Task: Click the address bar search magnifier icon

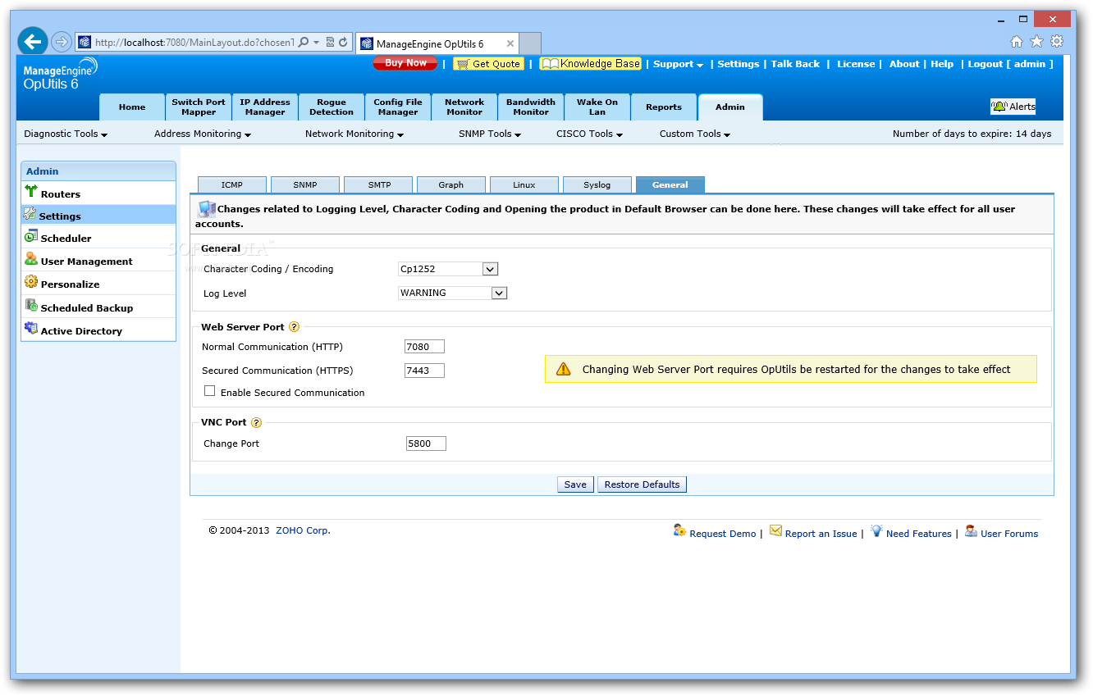Action: [x=304, y=42]
